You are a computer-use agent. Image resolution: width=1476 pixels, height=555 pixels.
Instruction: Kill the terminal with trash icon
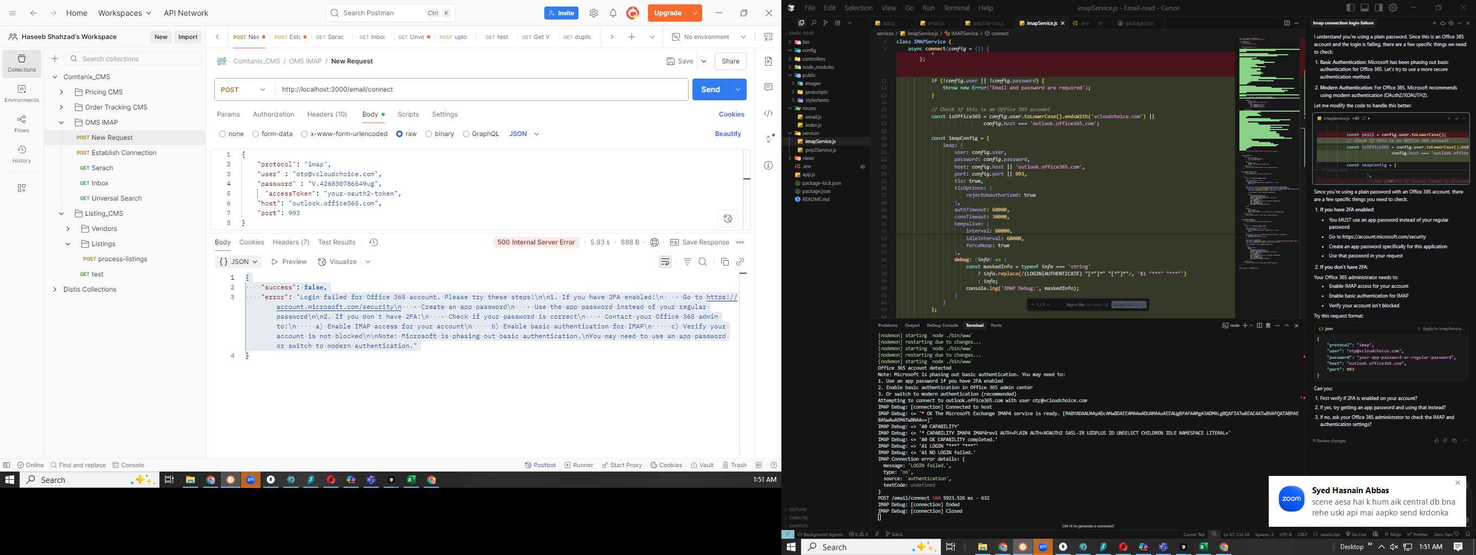(1268, 326)
